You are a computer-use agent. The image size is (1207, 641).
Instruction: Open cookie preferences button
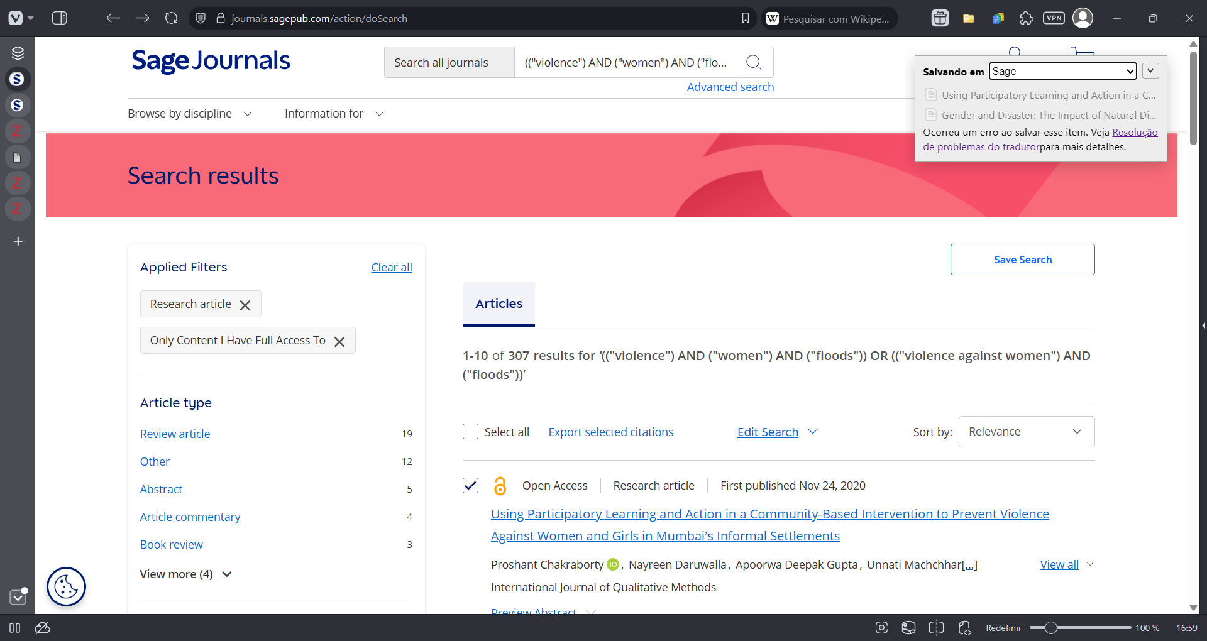click(x=66, y=587)
